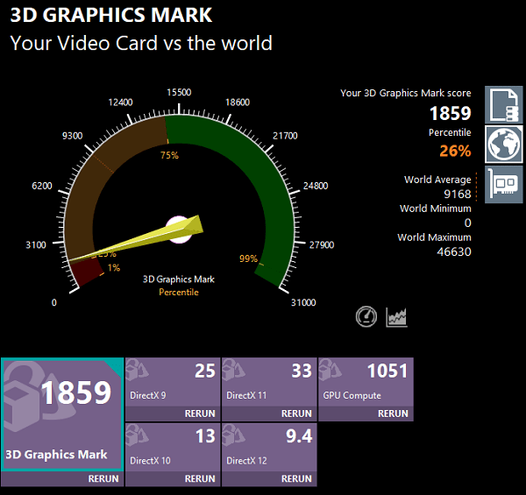Switch to the speedometer gauge view
The height and width of the screenshot is (495, 526).
(x=366, y=316)
